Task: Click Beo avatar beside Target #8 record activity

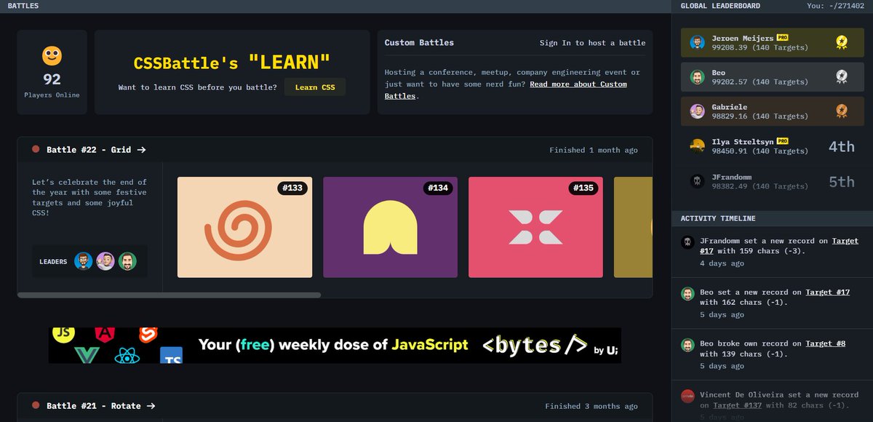Action: pyautogui.click(x=687, y=345)
